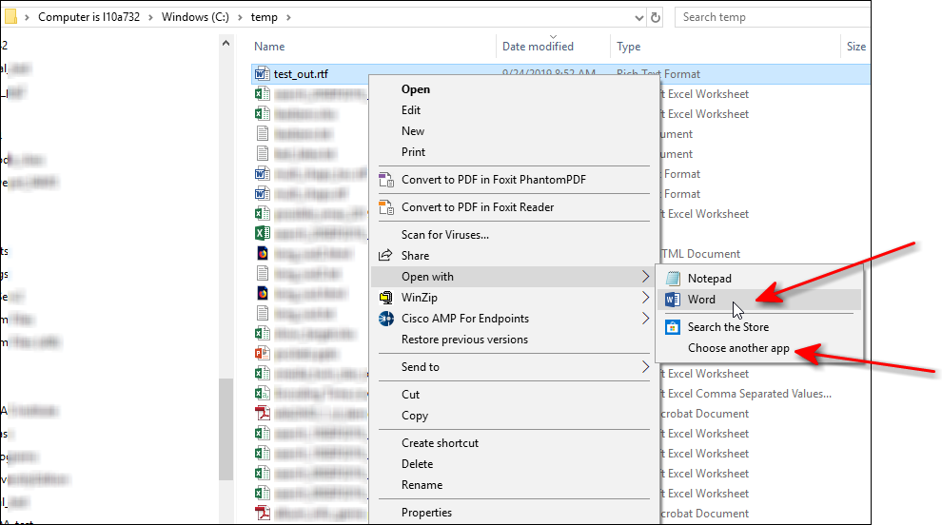The height and width of the screenshot is (525, 942).
Task: Click the refresh button beside address bar
Action: (656, 17)
